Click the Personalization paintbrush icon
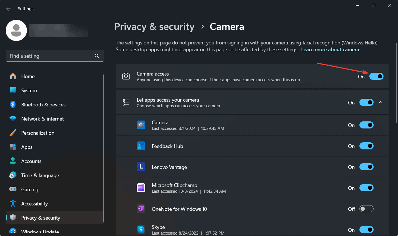The image size is (398, 236). [x=13, y=133]
